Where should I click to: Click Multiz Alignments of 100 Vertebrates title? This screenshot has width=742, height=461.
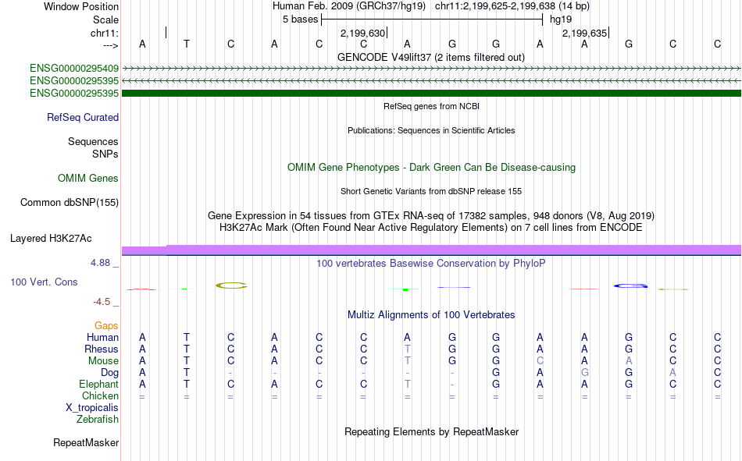431,315
